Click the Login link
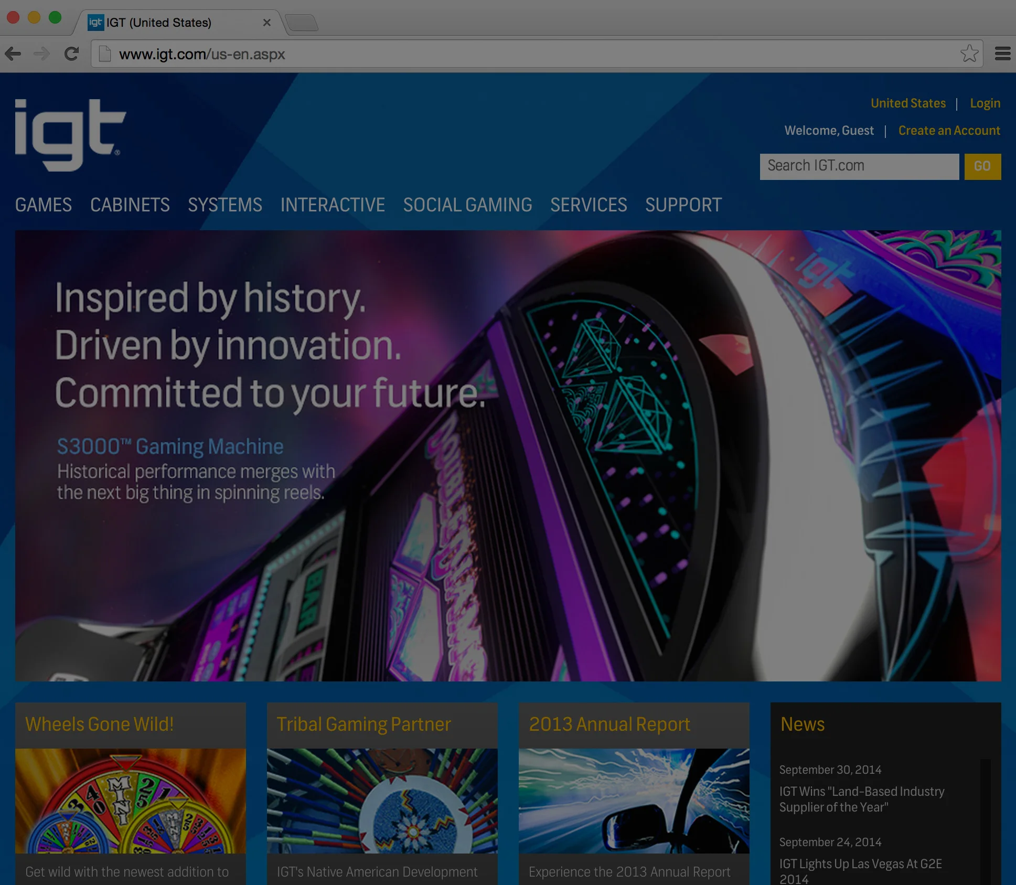This screenshot has width=1016, height=885. [985, 103]
